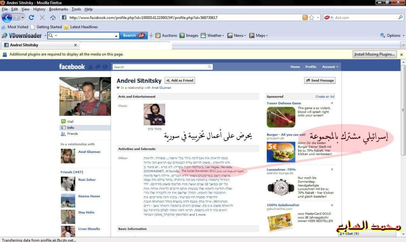
Task: Open the Edit menu
Action: click(15, 9)
